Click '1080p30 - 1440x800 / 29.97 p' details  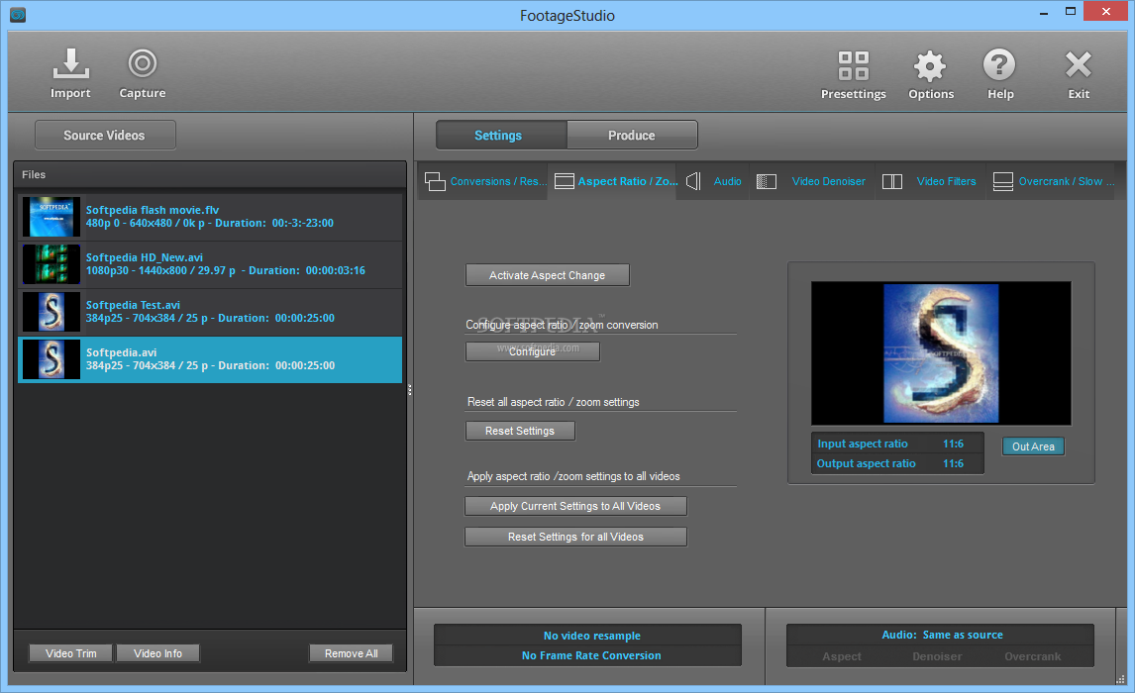[x=160, y=270]
